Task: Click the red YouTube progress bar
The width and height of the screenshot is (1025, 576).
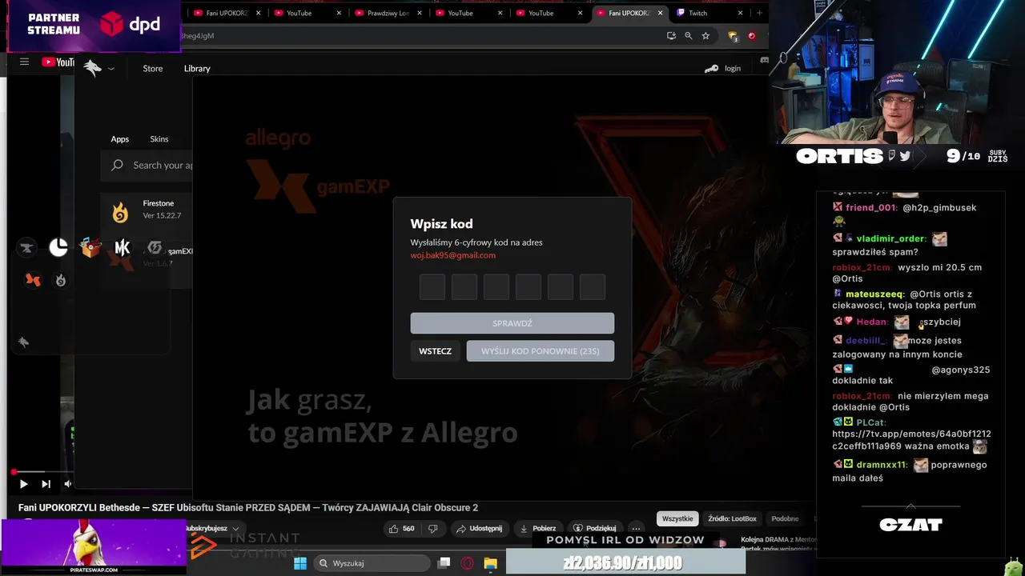Action: (13, 472)
